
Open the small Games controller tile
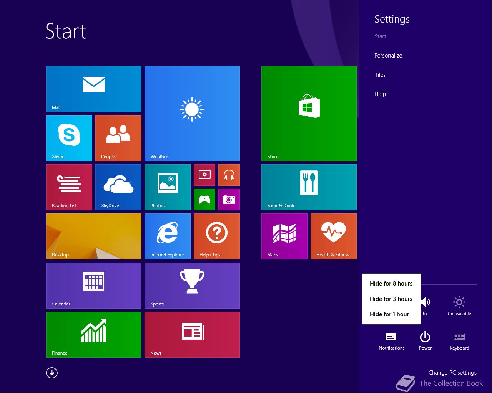(204, 200)
